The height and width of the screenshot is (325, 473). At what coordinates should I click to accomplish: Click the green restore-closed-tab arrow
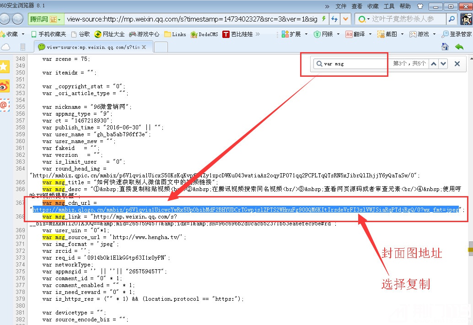pyautogui.click(x=459, y=47)
